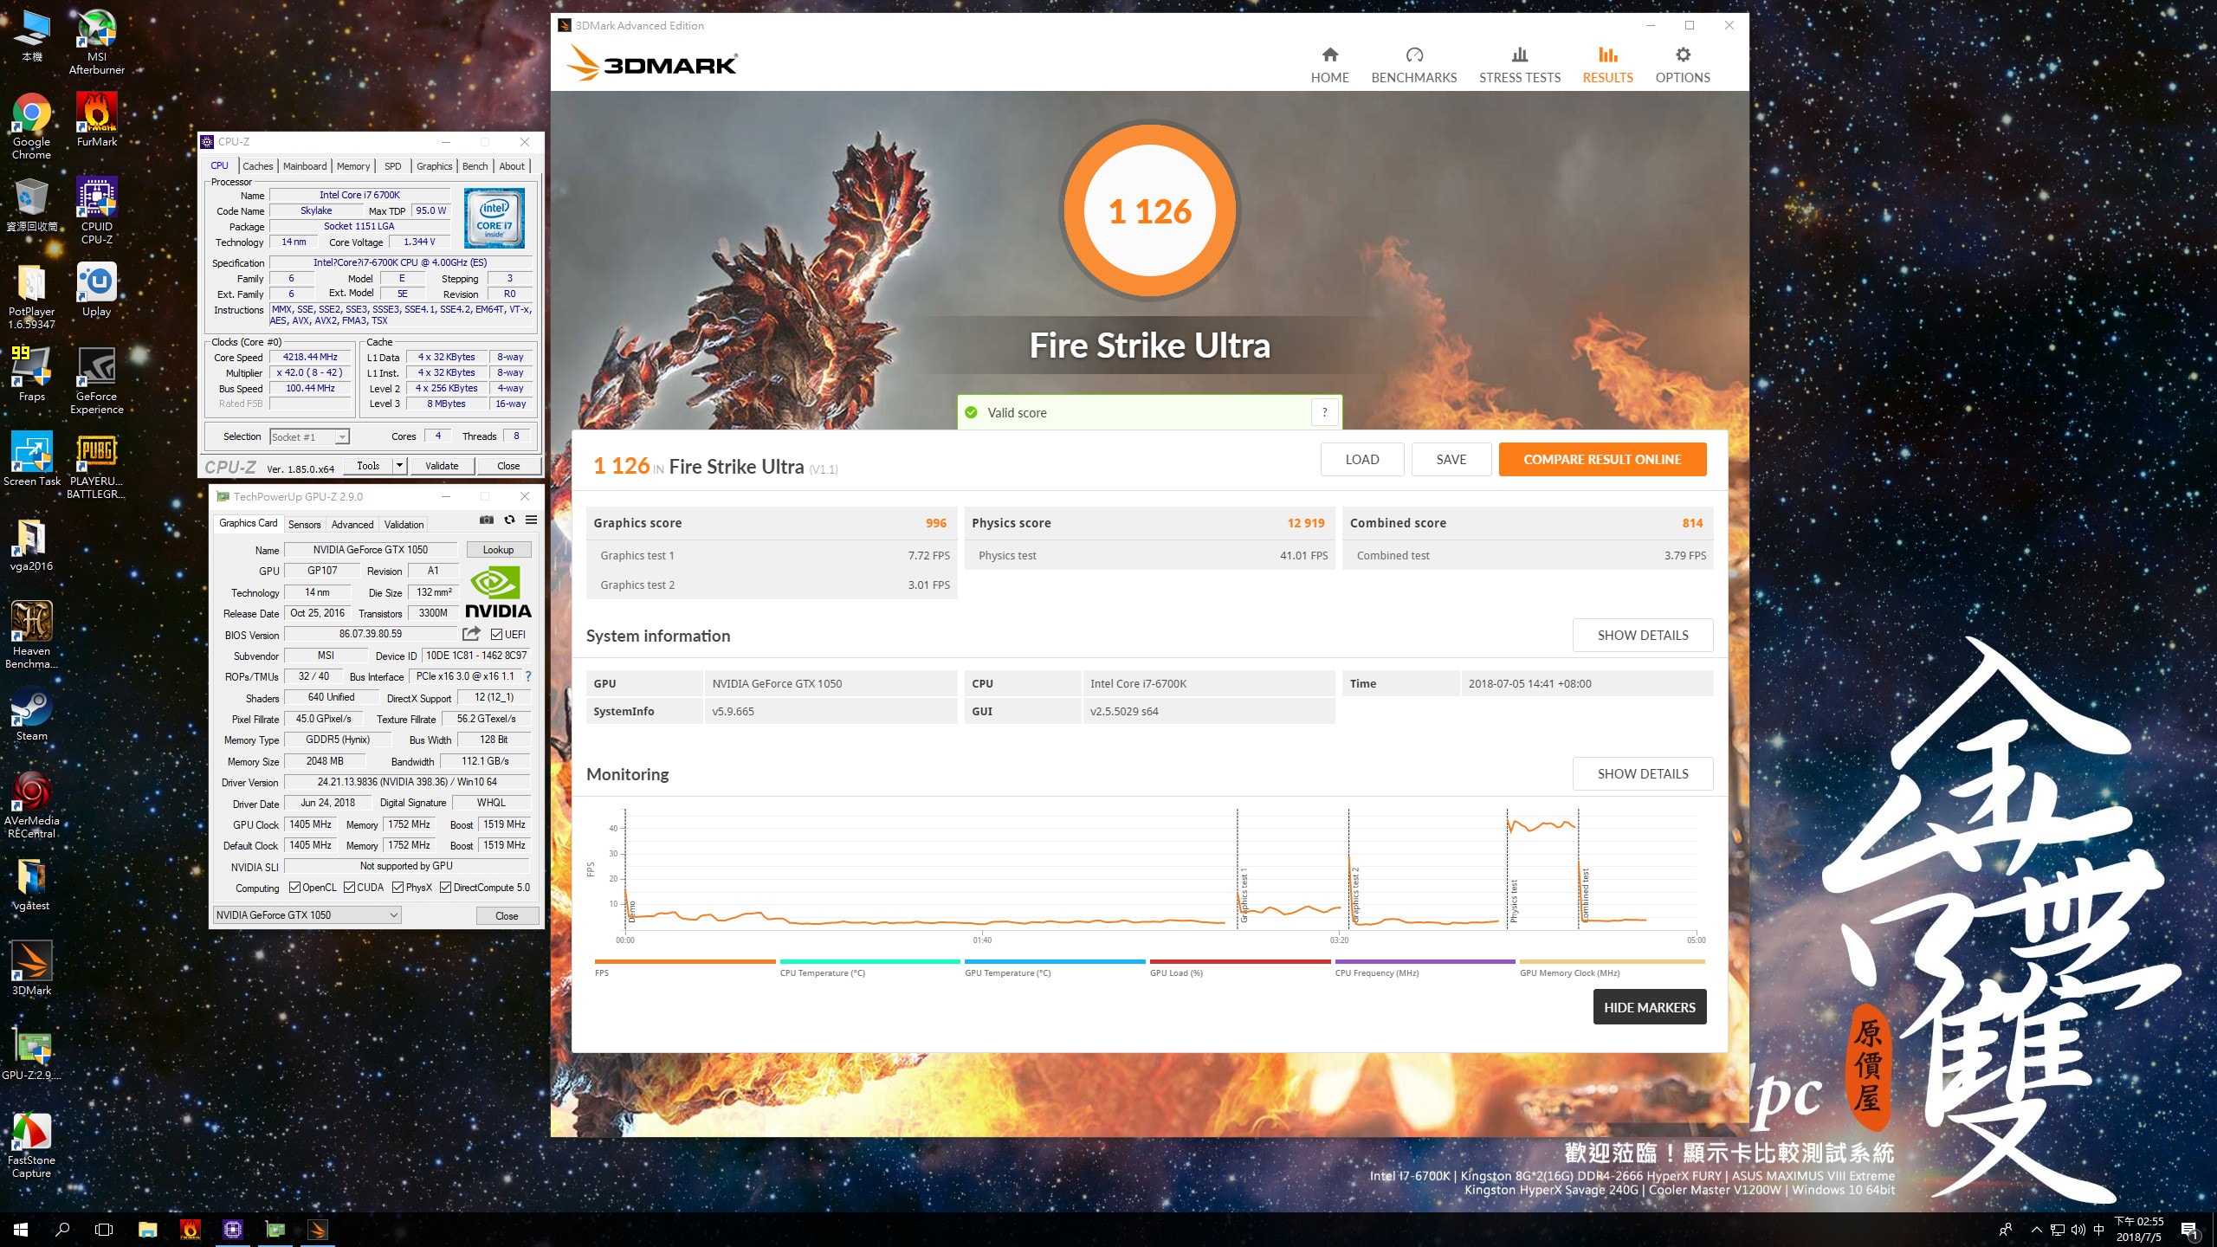2217x1247 pixels.
Task: Launch PLAYERUNKNOWN'S BATTLEGROUNDS shortcut
Action: click(x=97, y=466)
